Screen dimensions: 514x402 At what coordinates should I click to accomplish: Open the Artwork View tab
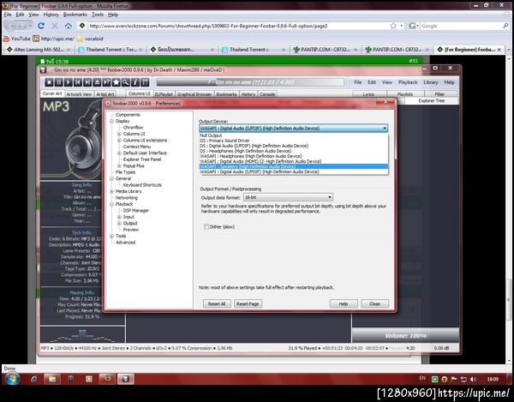[x=79, y=94]
